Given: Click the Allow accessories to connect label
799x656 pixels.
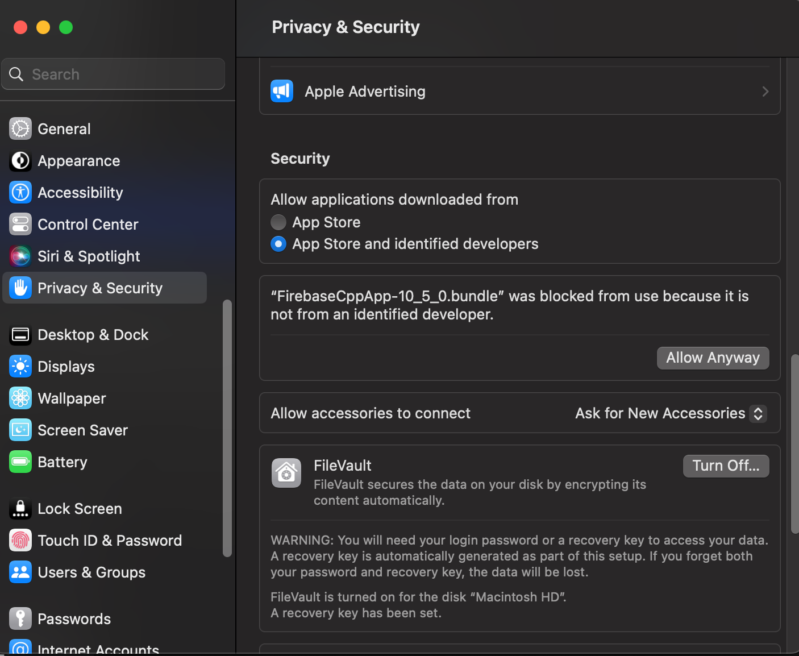Looking at the screenshot, I should pos(371,413).
